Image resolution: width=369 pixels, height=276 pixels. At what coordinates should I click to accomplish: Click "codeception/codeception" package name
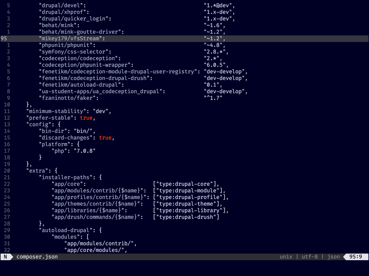[78, 58]
